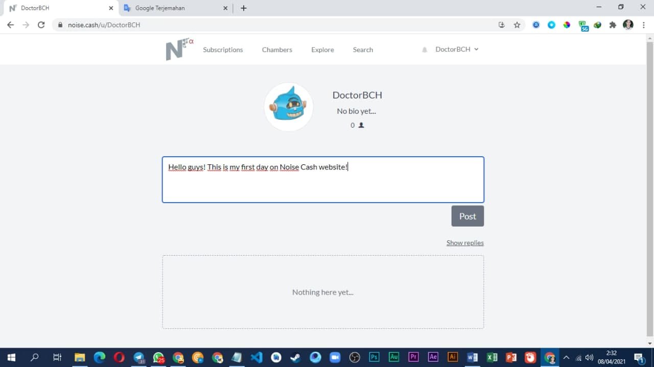The width and height of the screenshot is (654, 367).
Task: Click the browser forward arrow
Action: [26, 25]
